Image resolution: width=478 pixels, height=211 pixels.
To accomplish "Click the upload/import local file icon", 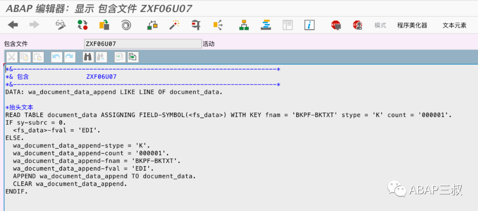I will pos(120,57).
